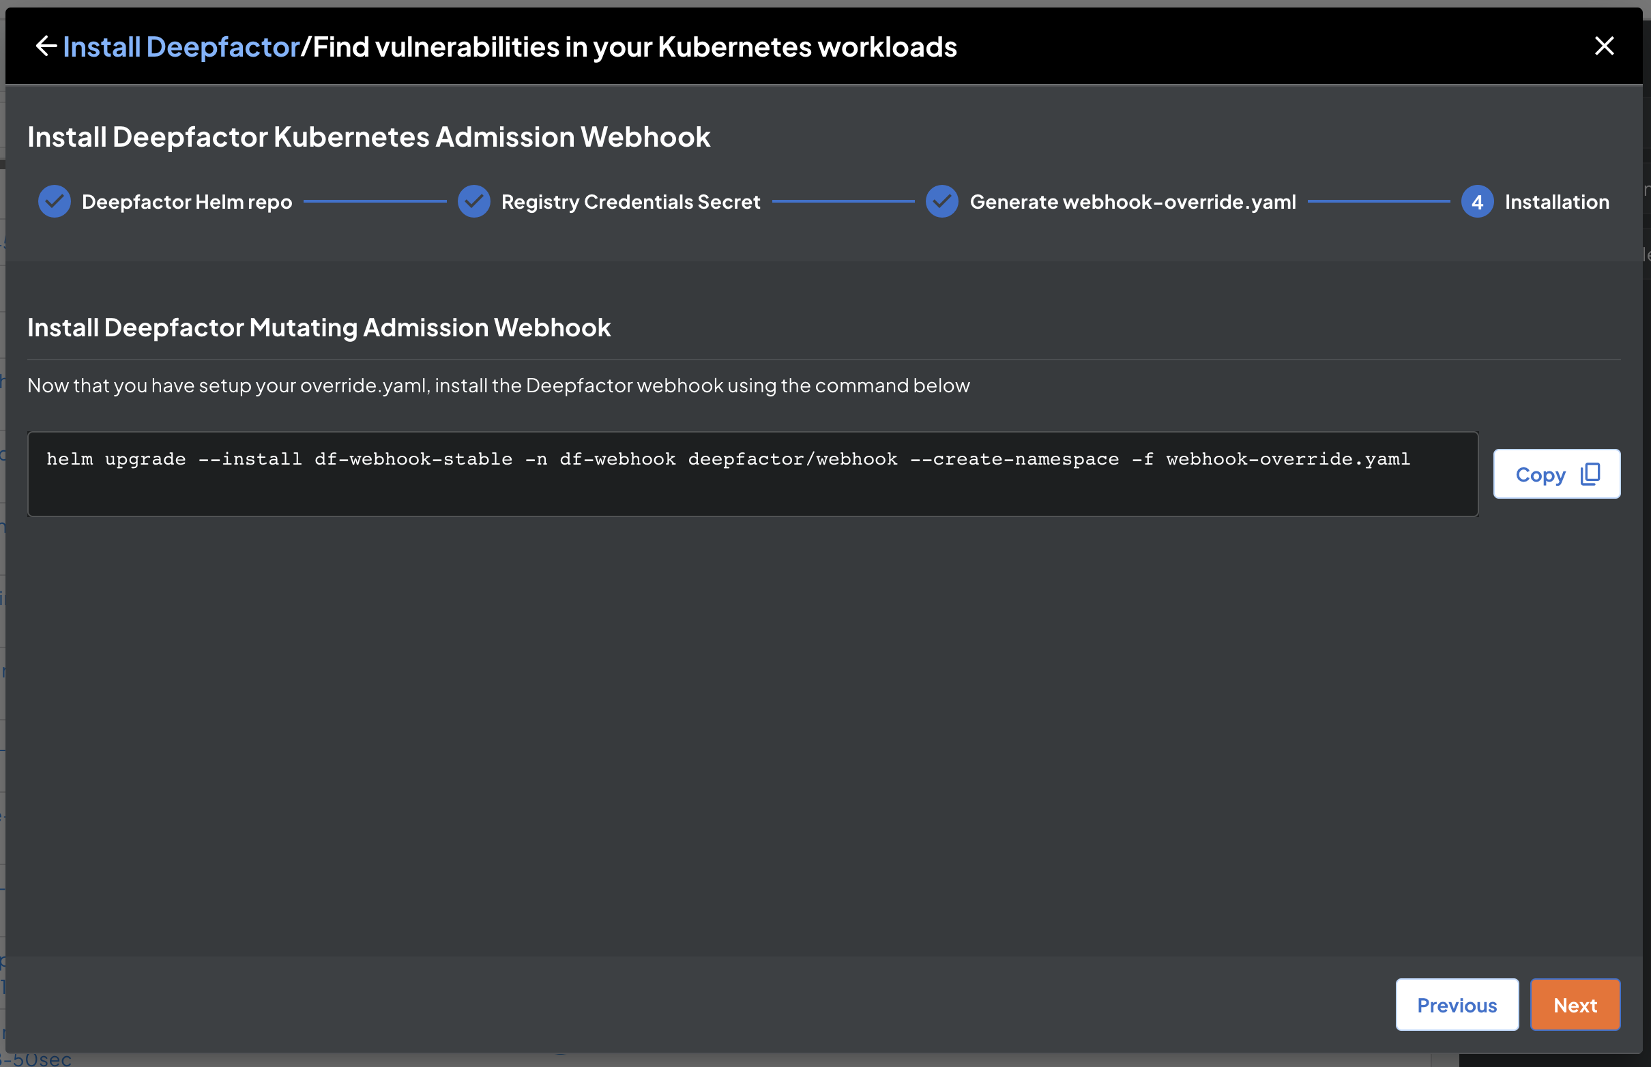Copy the helm upgrade command
The width and height of the screenshot is (1651, 1067).
pyautogui.click(x=1556, y=474)
